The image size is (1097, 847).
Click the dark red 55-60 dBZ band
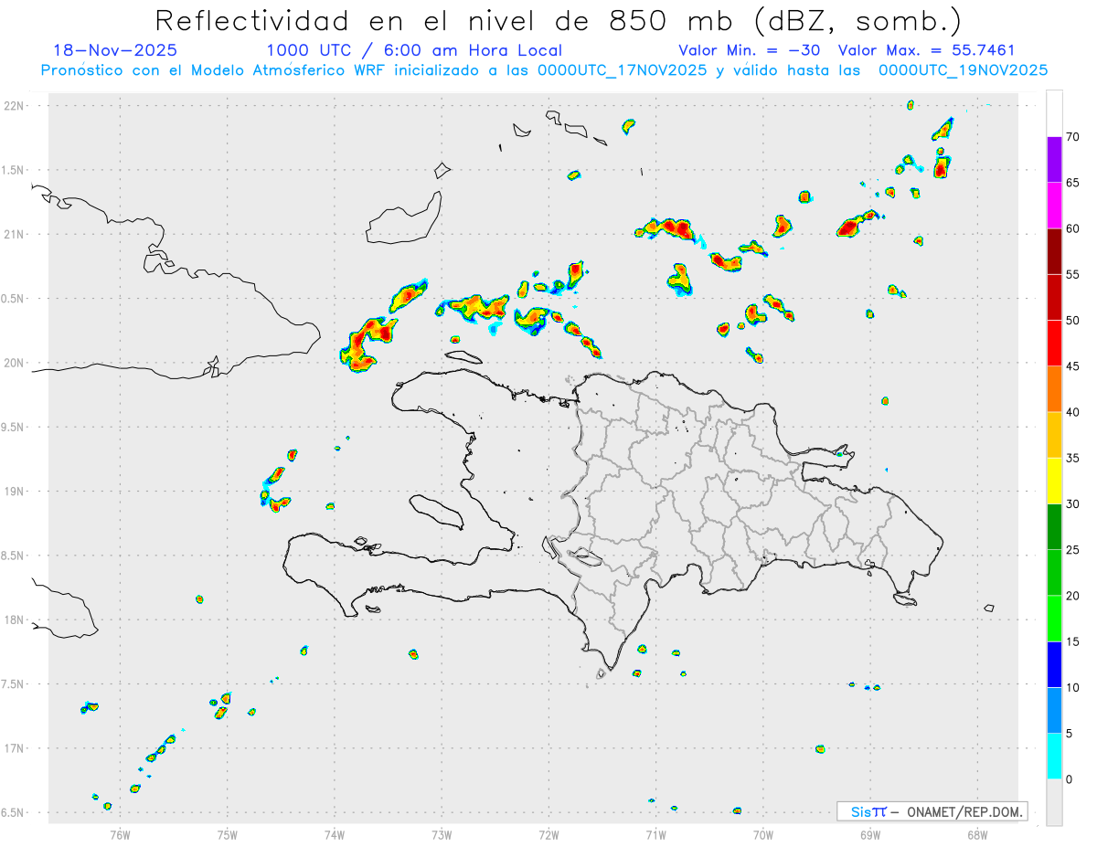pos(1054,251)
